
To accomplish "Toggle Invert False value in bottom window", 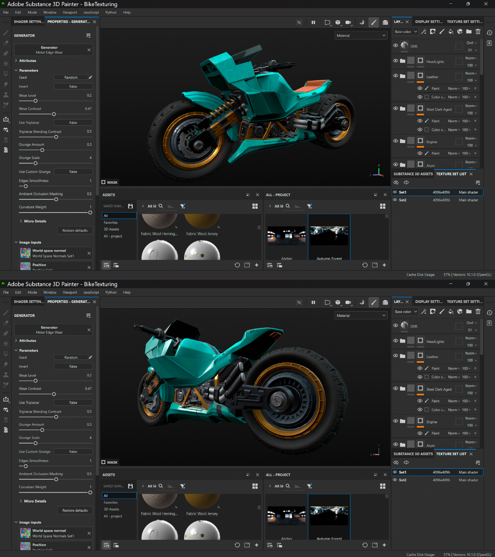I will pyautogui.click(x=73, y=366).
